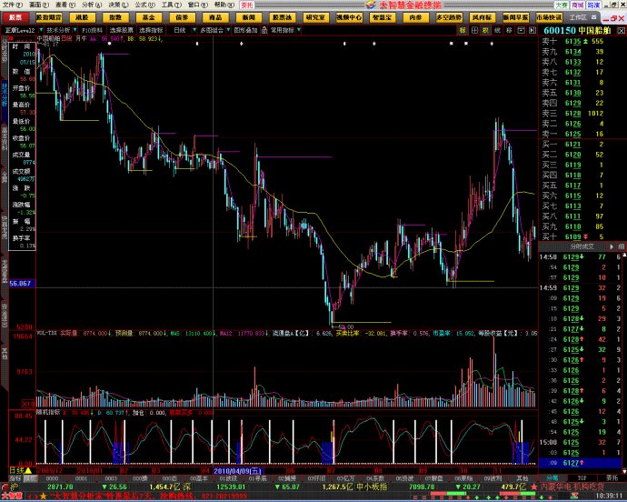Toggle the 标 chart marker icon

coord(463,30)
